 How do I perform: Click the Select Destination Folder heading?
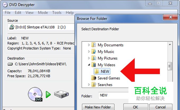tap(100, 29)
